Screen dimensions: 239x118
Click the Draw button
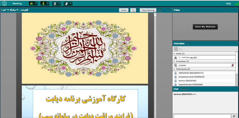tap(124, 10)
